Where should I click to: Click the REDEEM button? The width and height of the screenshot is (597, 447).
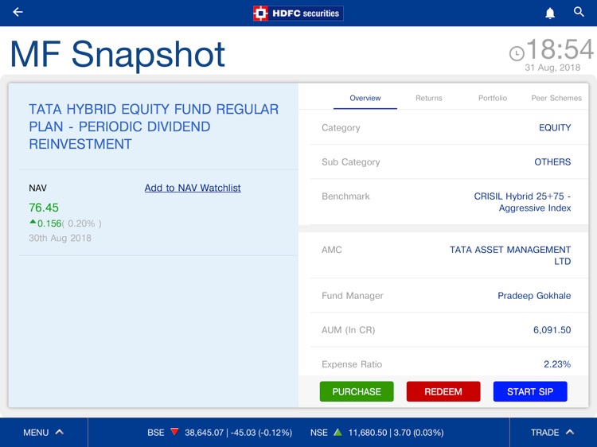(443, 391)
